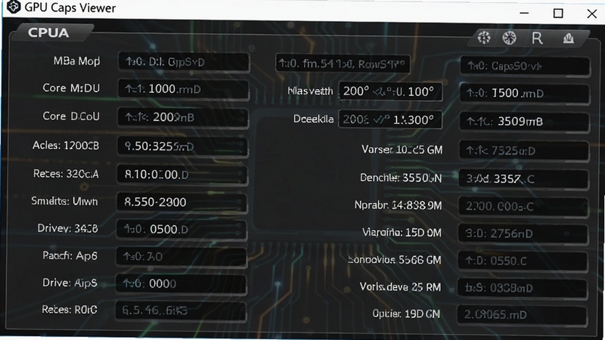Maximize the GPU Caps Viewer window
This screenshot has height=340, width=605.
[558, 14]
